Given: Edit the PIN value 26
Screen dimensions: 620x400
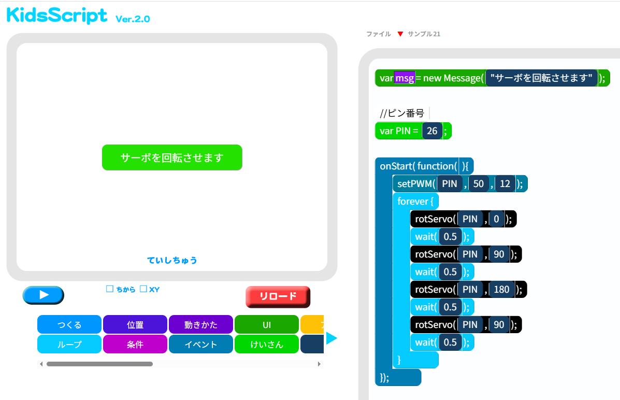Looking at the screenshot, I should [x=432, y=131].
